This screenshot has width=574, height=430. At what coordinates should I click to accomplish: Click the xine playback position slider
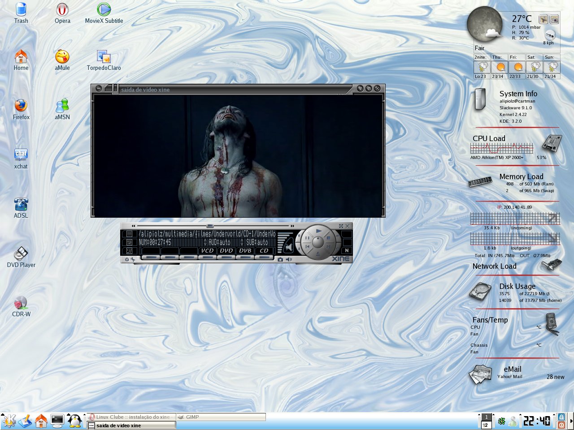(214, 226)
